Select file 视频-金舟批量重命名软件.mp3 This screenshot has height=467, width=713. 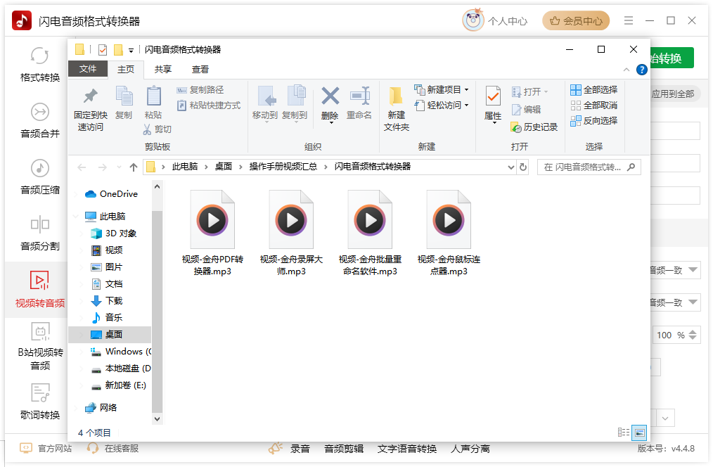370,233
